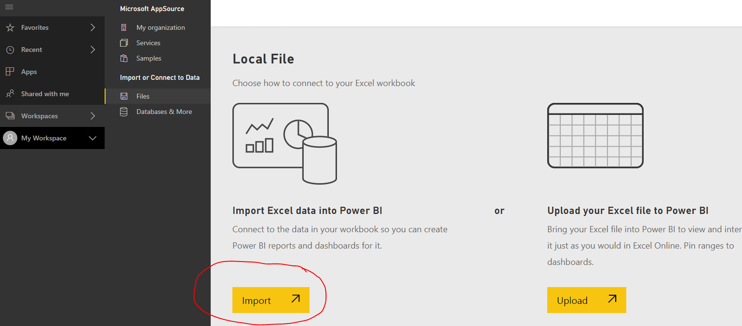Click the yellow Upload button
The image size is (742, 326).
587,300
